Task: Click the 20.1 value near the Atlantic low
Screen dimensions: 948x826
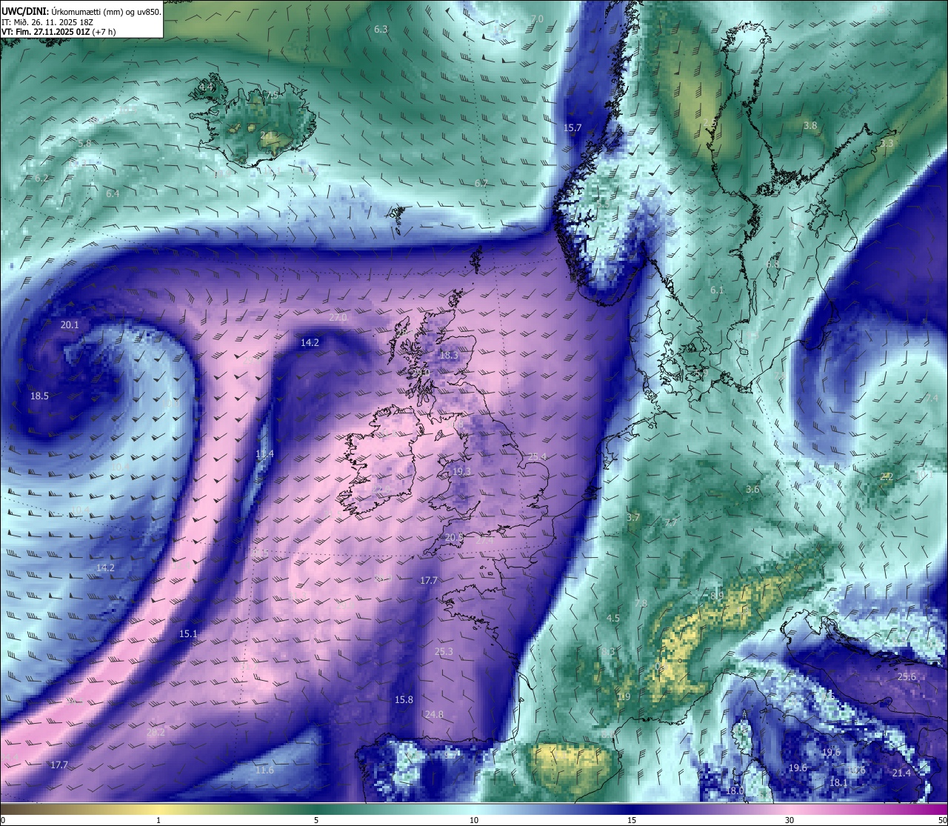Action: tap(70, 324)
